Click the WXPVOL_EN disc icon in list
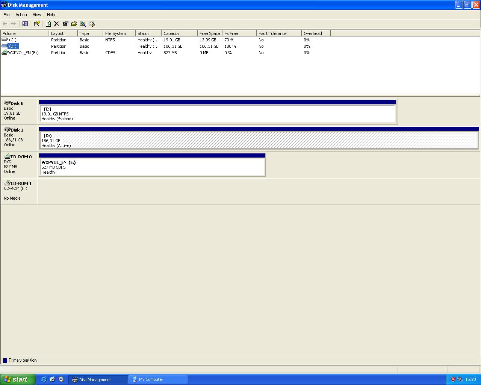The width and height of the screenshot is (481, 385). click(x=5, y=53)
